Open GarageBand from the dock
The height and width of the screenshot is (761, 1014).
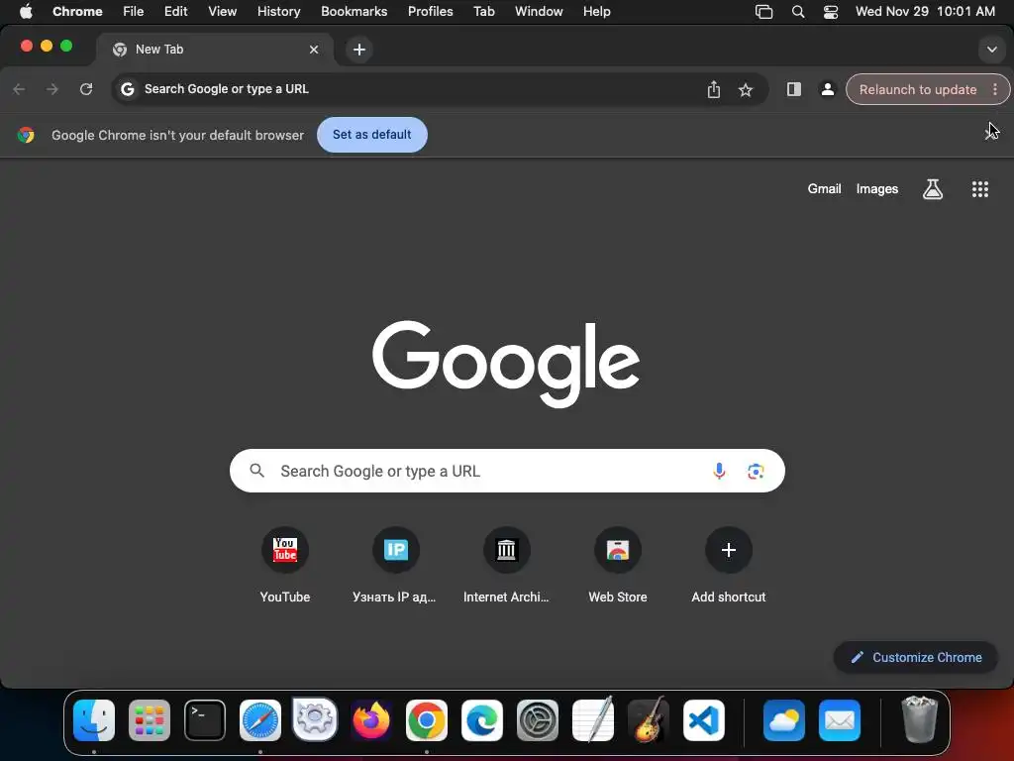[x=648, y=720]
